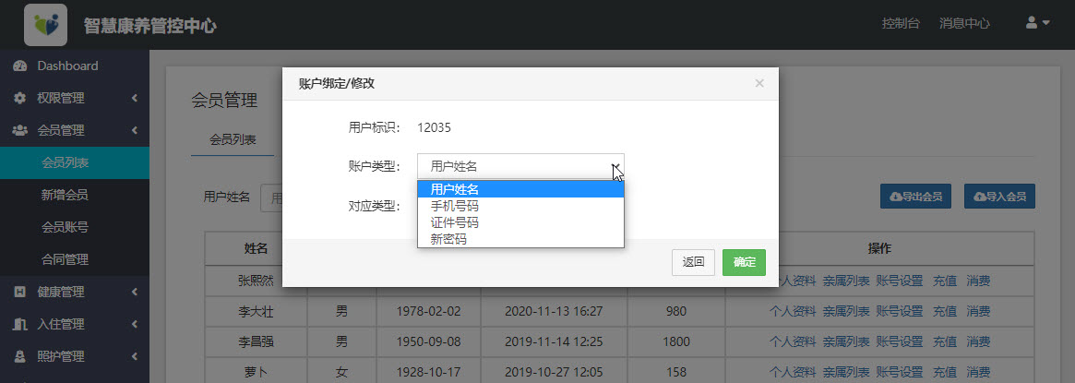Image resolution: width=1075 pixels, height=383 pixels.
Task: Click the 导入会员 button
Action: point(999,197)
